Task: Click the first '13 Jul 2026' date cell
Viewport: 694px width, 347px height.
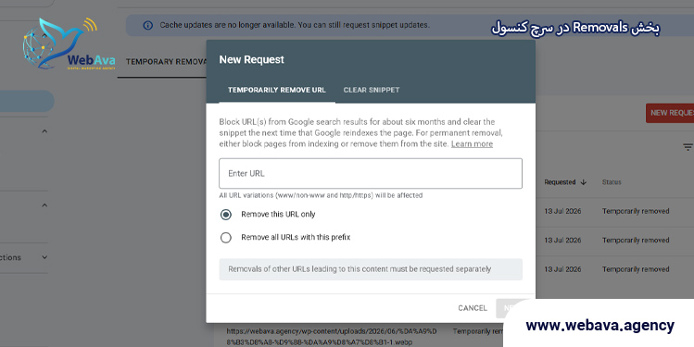Action: pyautogui.click(x=562, y=211)
